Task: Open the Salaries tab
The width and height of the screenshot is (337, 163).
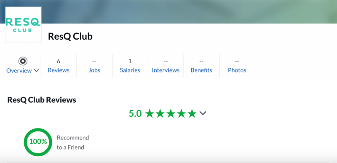Action: click(130, 70)
